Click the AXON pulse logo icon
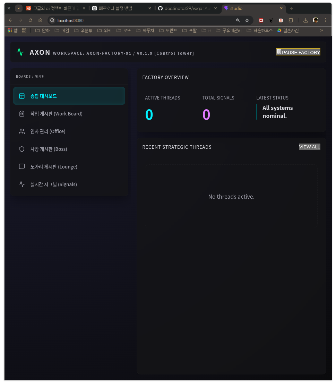336x389 pixels. coord(20,52)
